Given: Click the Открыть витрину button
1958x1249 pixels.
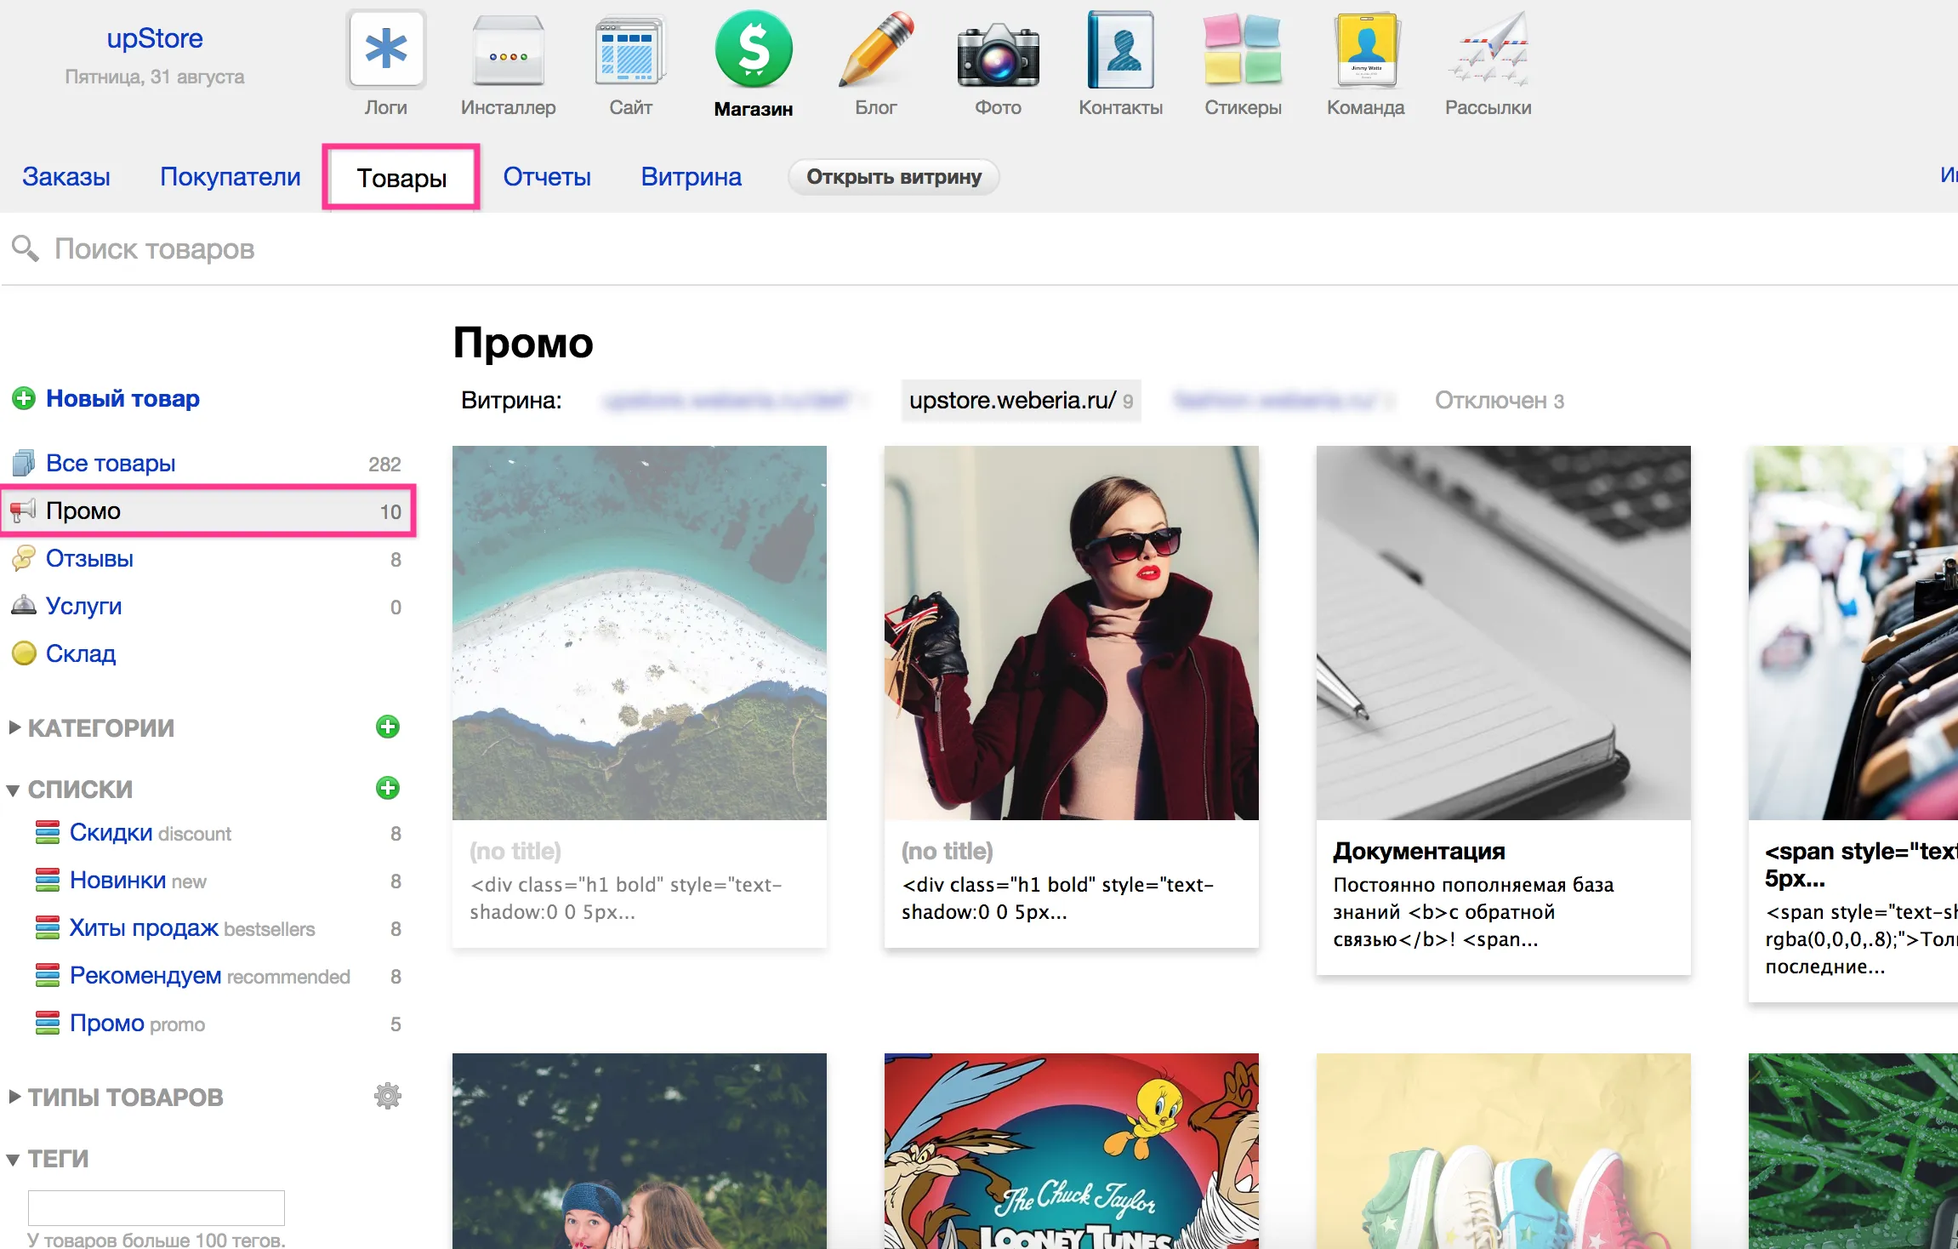Looking at the screenshot, I should [x=894, y=177].
